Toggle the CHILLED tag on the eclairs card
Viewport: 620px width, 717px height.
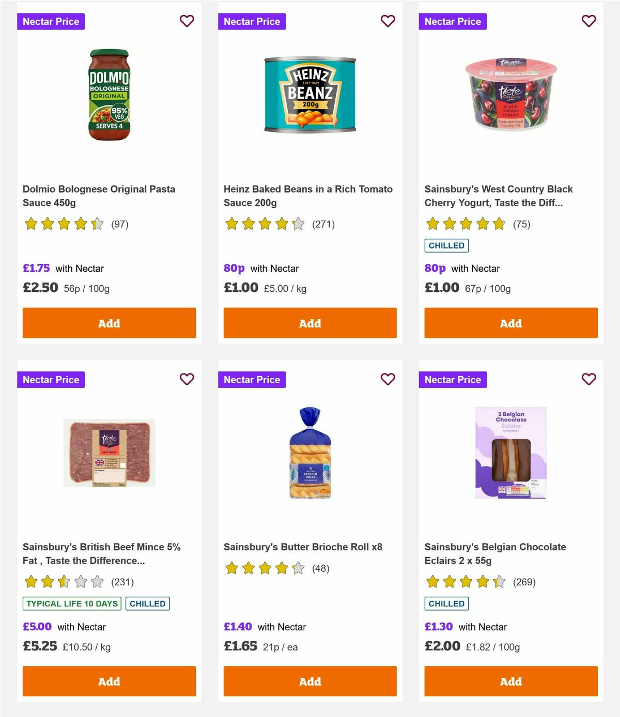pos(446,603)
